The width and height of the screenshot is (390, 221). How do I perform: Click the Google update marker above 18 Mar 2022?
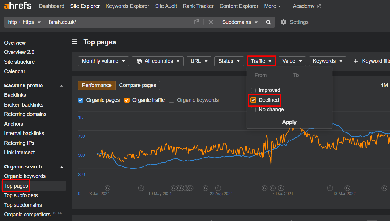click(x=348, y=188)
